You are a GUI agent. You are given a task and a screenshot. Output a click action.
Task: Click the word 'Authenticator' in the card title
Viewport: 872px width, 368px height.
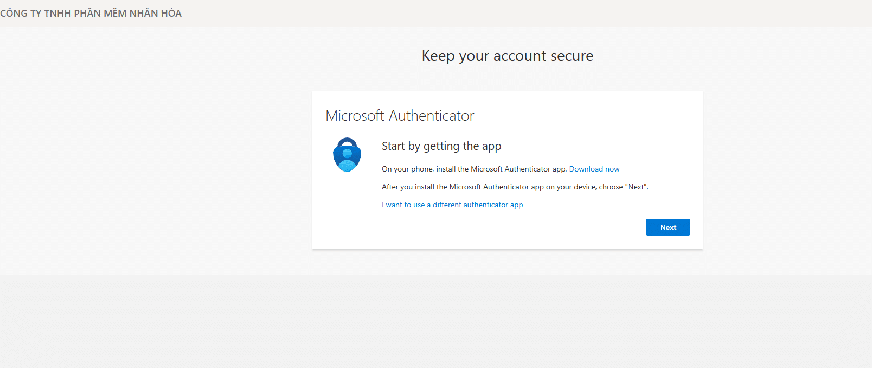(431, 115)
